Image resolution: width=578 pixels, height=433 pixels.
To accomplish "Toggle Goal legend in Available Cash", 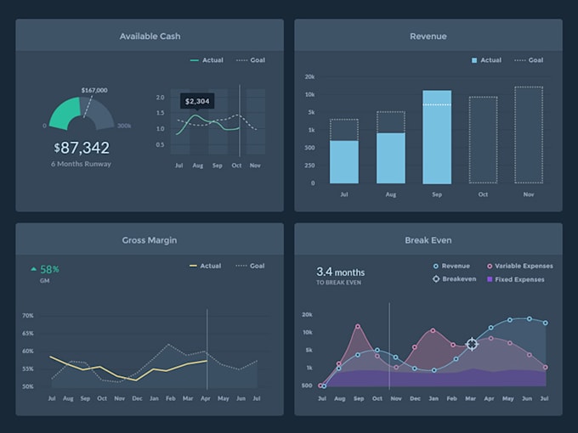I will point(250,60).
